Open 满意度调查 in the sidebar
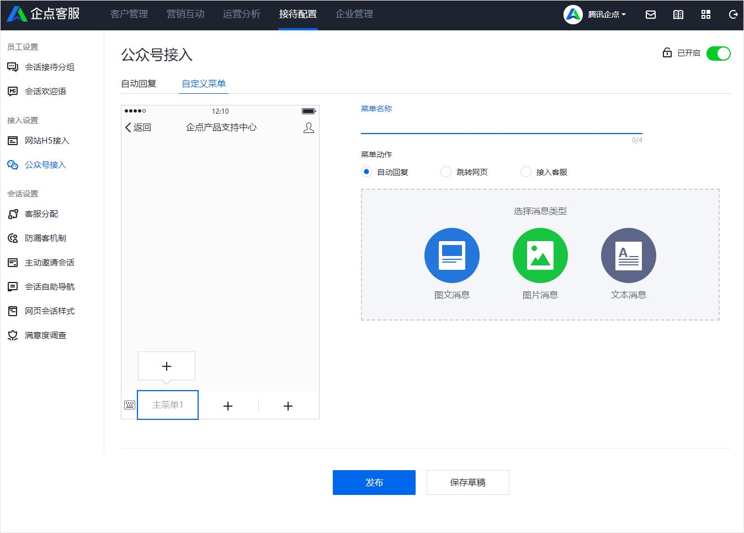The image size is (744, 533). click(x=44, y=335)
